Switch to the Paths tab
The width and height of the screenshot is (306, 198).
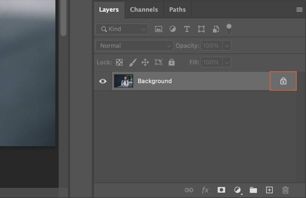tap(178, 9)
